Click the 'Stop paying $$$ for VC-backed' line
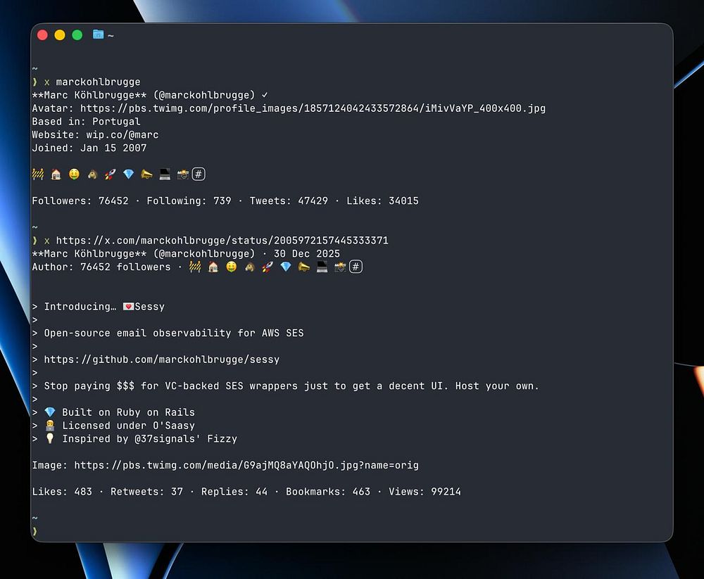This screenshot has width=704, height=579. point(291,386)
